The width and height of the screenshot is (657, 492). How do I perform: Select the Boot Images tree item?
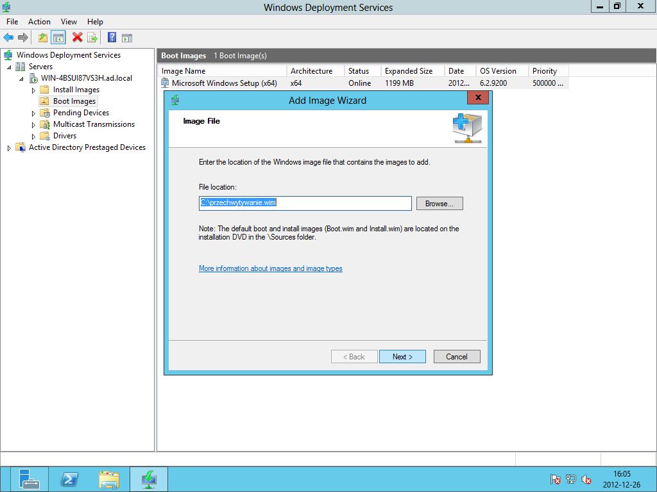(x=74, y=101)
